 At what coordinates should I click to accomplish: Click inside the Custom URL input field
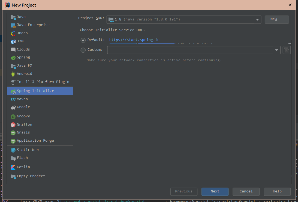pyautogui.click(x=190, y=50)
